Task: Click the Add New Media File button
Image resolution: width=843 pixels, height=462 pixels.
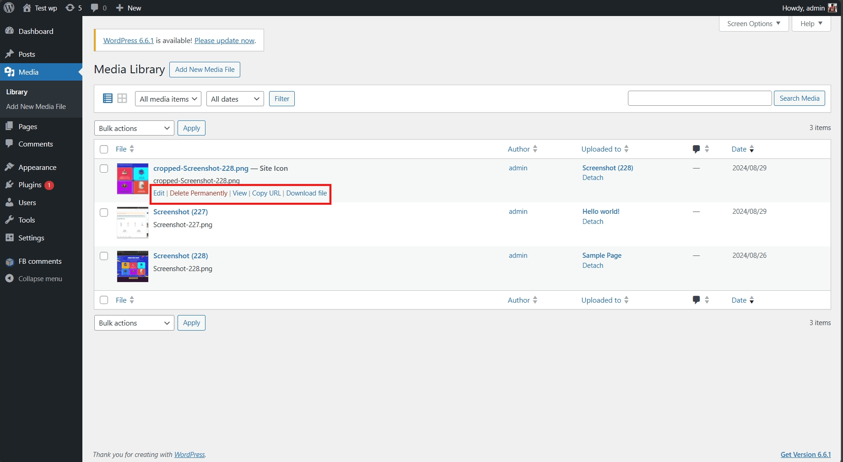Action: (205, 70)
